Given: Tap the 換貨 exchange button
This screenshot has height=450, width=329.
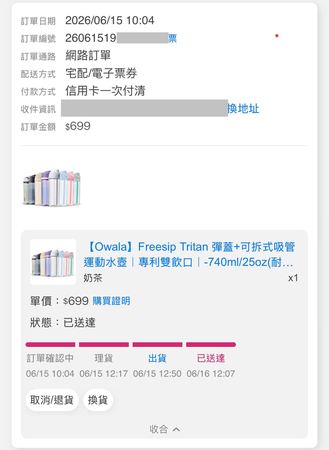Looking at the screenshot, I should pos(98,400).
